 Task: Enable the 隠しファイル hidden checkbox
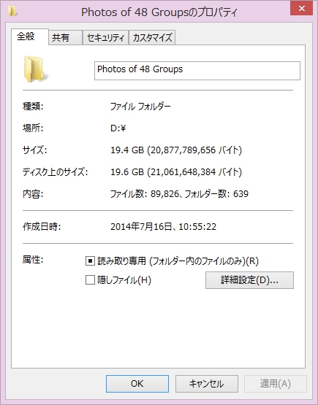90,279
